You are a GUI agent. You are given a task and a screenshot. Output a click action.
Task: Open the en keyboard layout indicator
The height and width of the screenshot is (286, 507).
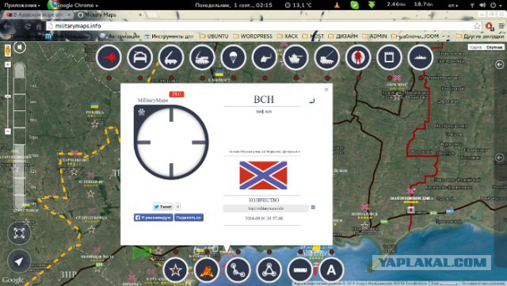click(453, 6)
